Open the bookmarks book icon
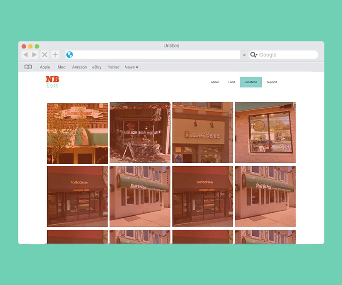 28,67
